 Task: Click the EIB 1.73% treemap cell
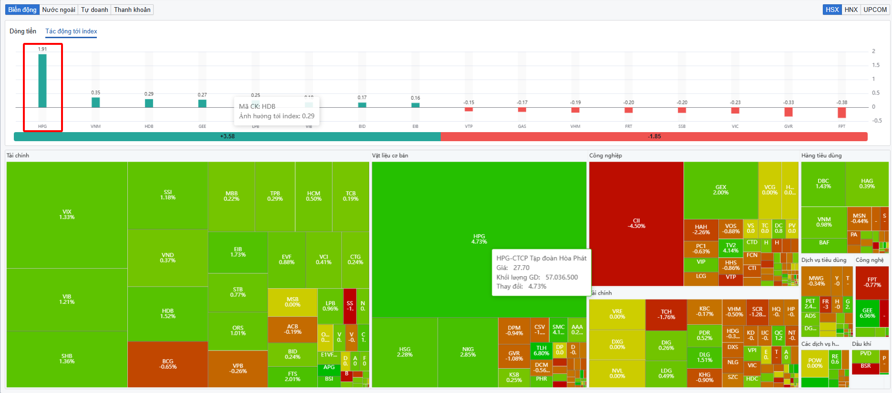238,252
